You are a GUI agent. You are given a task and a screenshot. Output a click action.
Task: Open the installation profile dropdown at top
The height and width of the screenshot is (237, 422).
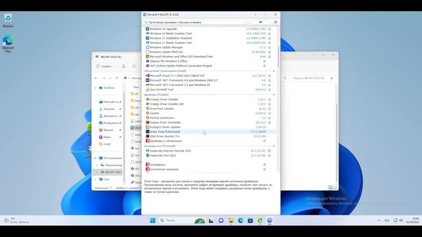[196, 22]
